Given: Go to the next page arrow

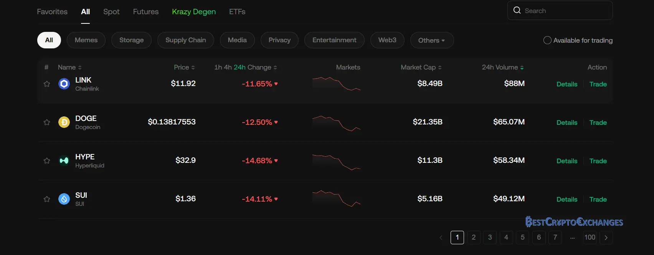Looking at the screenshot, I should click(x=606, y=237).
